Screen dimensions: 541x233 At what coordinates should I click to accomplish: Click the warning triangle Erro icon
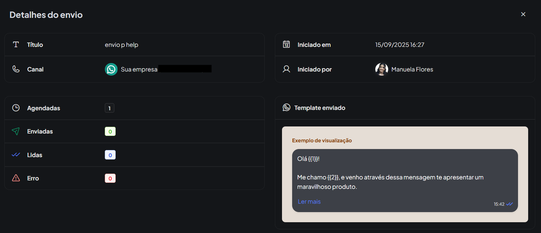[16, 178]
